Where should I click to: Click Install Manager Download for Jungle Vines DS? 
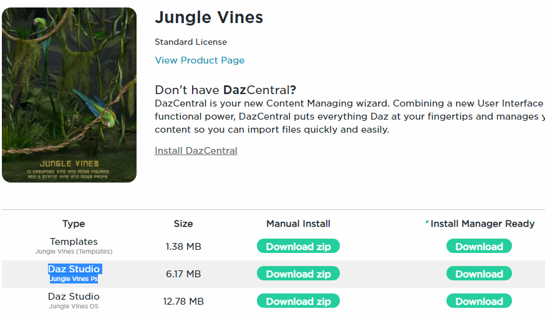point(479,301)
